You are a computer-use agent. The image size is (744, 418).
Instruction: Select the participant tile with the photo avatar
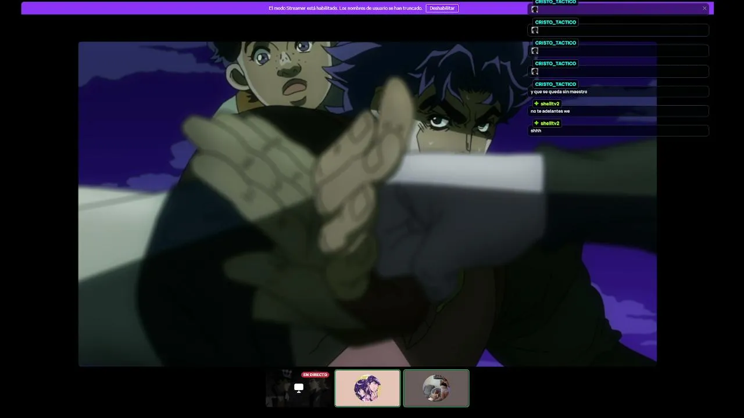pos(436,388)
